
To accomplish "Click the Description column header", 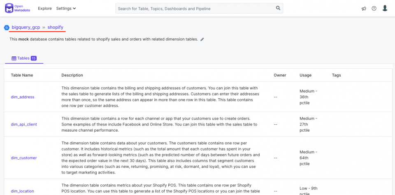I will (x=72, y=75).
